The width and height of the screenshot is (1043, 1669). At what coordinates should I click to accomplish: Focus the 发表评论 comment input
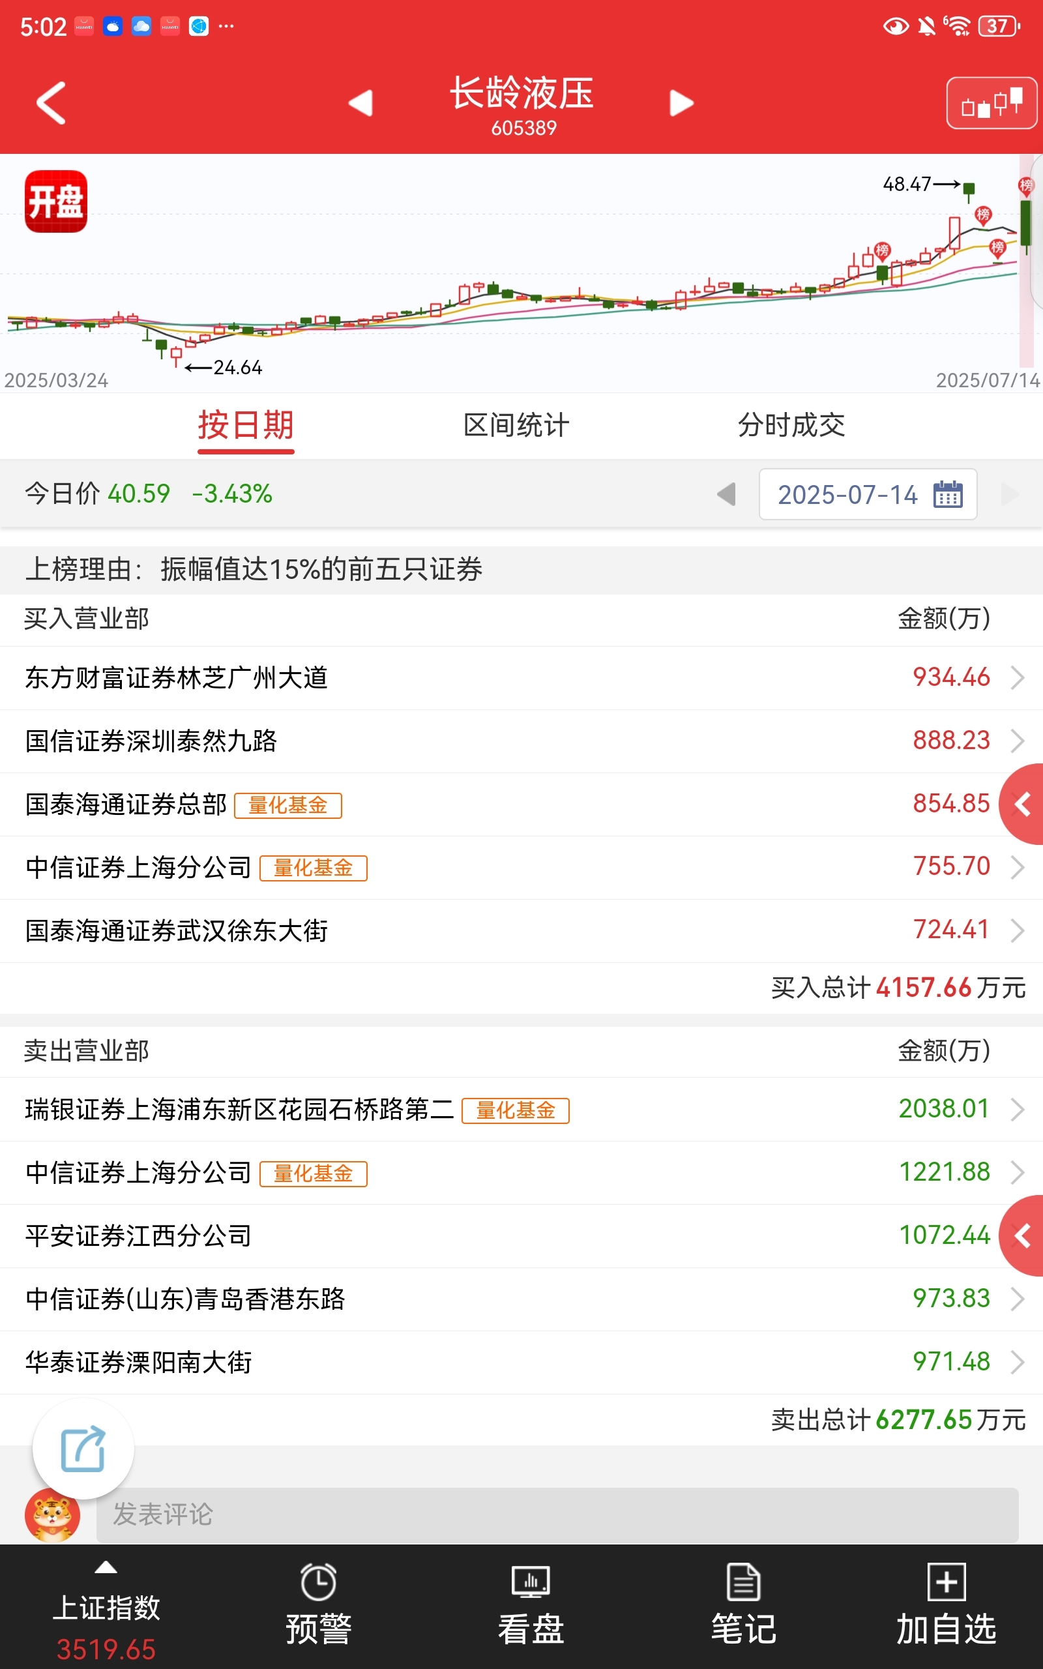[557, 1514]
